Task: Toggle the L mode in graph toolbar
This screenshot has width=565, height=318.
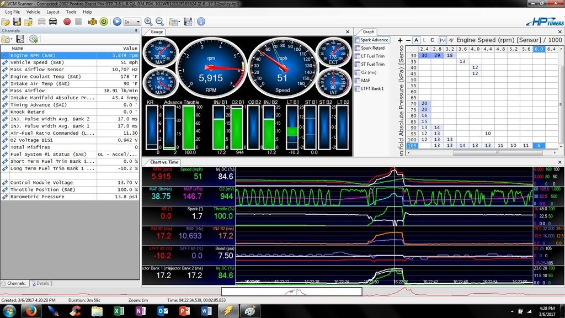Action: [424, 40]
